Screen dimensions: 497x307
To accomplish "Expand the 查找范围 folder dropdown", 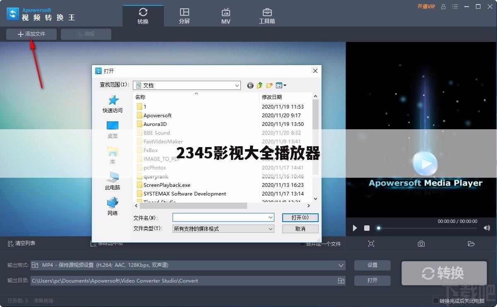I will pyautogui.click(x=237, y=85).
